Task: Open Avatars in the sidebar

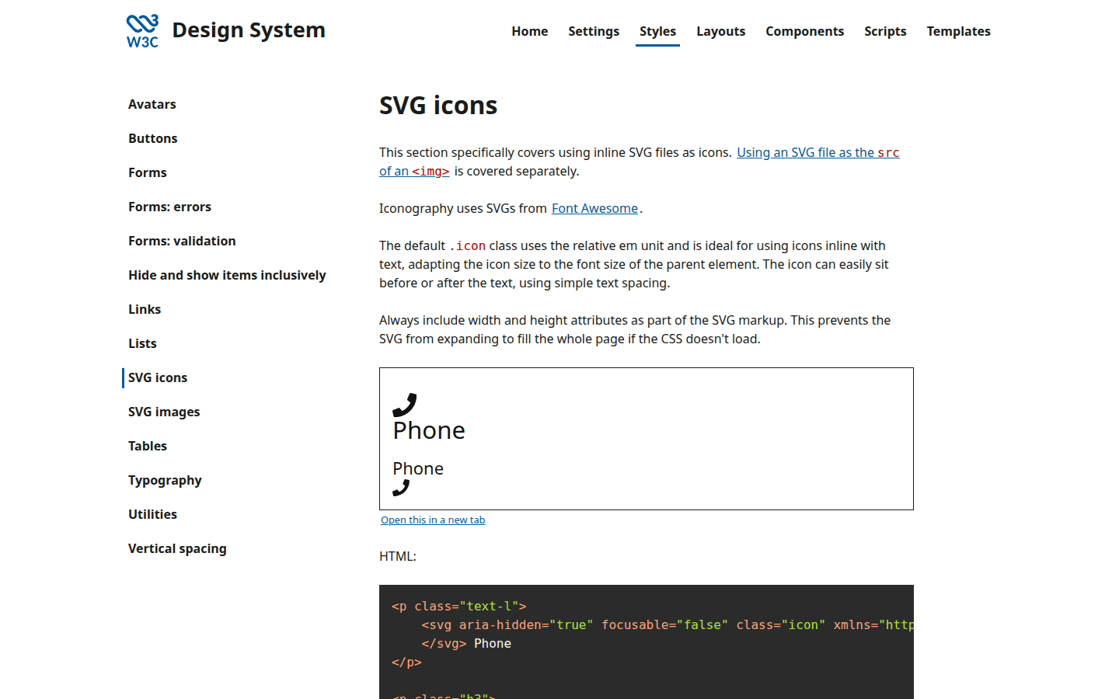Action: [x=152, y=104]
